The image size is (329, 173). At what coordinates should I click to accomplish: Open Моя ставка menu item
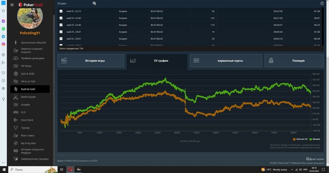(30, 135)
